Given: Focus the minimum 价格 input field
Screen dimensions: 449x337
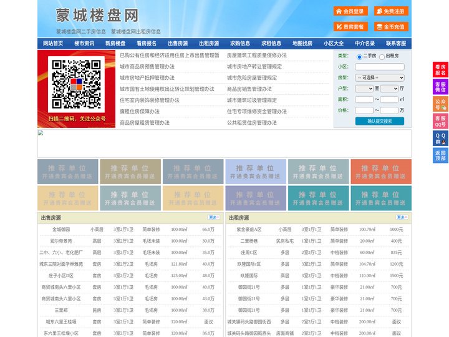Looking at the screenshot, I should pos(364,110).
